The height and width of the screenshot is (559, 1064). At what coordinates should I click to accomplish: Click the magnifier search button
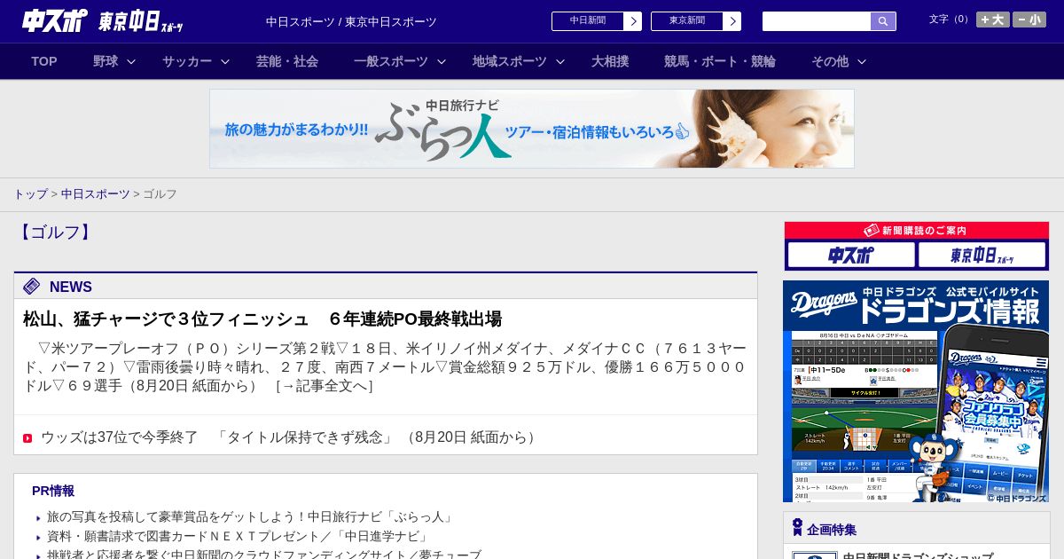point(883,21)
